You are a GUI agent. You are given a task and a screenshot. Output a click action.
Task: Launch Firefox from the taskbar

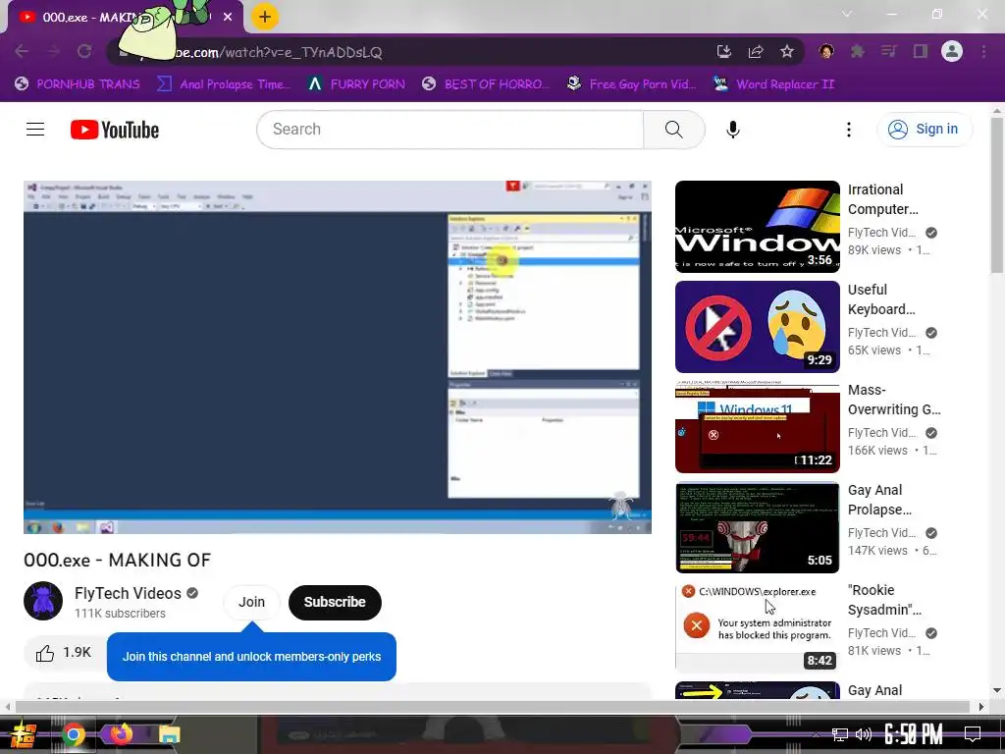point(121,734)
